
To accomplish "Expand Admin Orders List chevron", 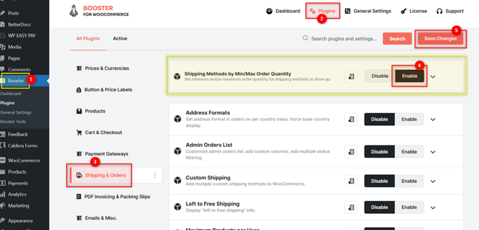I will click(433, 151).
